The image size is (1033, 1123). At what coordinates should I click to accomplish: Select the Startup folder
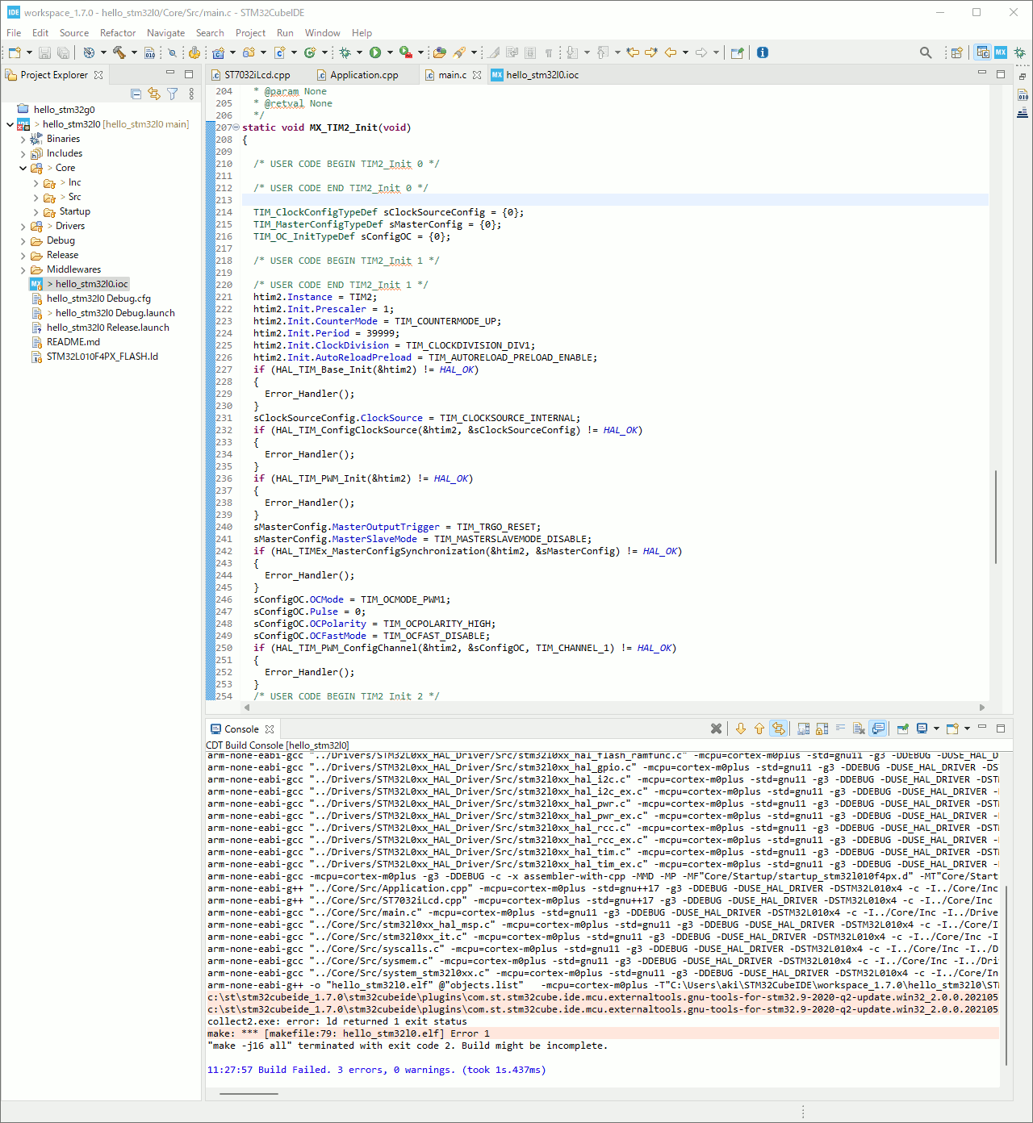[x=74, y=211]
